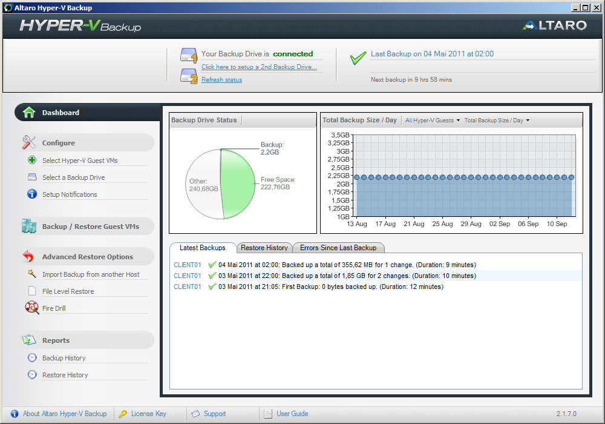This screenshot has height=424, width=605.
Task: Click the Import Backup wand icon
Action: click(x=32, y=274)
